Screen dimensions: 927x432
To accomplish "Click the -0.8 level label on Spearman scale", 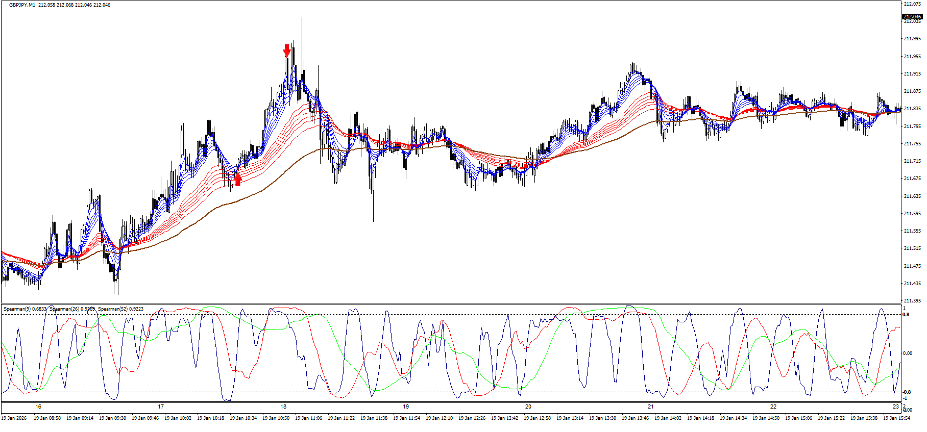I will (907, 392).
